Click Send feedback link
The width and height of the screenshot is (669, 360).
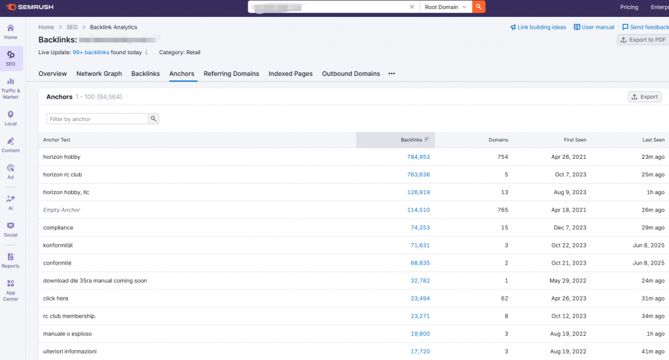(645, 27)
